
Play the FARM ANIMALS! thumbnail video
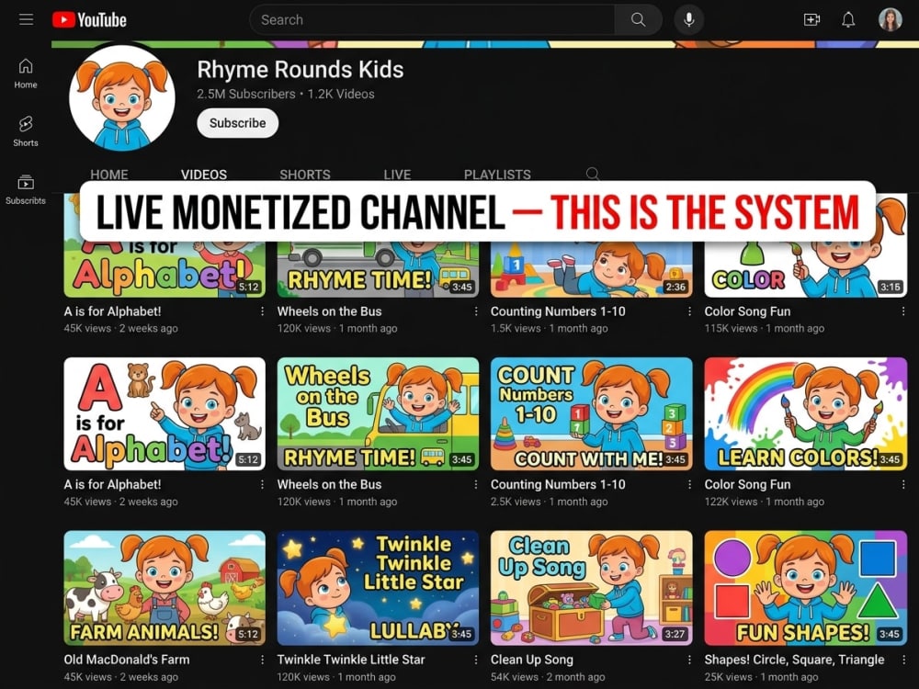(x=165, y=588)
